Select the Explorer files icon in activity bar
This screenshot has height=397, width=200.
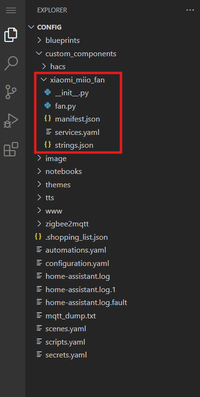11,35
